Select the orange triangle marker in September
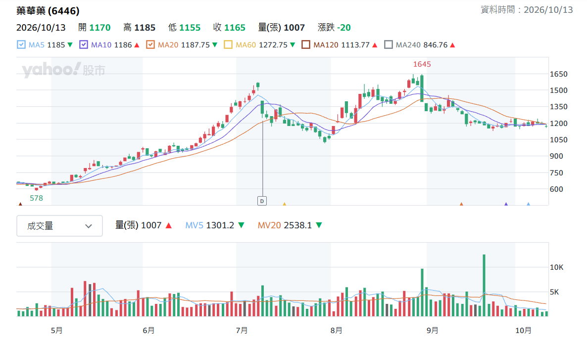Viewport: 587px width, 337px height. click(461, 204)
